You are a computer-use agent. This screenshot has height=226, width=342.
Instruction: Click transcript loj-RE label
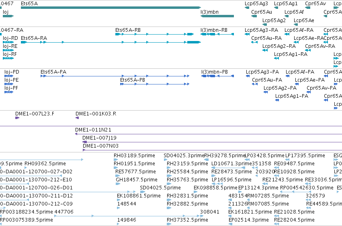point(10,46)
